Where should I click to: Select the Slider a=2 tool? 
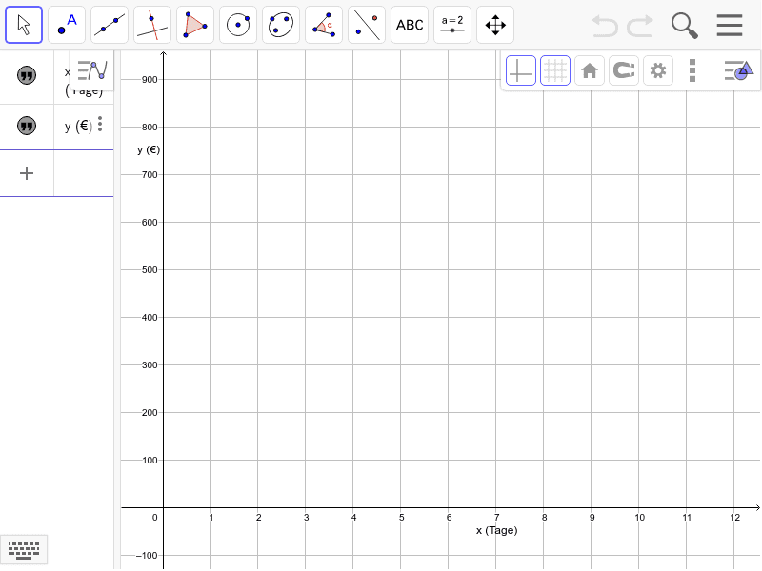(x=451, y=25)
